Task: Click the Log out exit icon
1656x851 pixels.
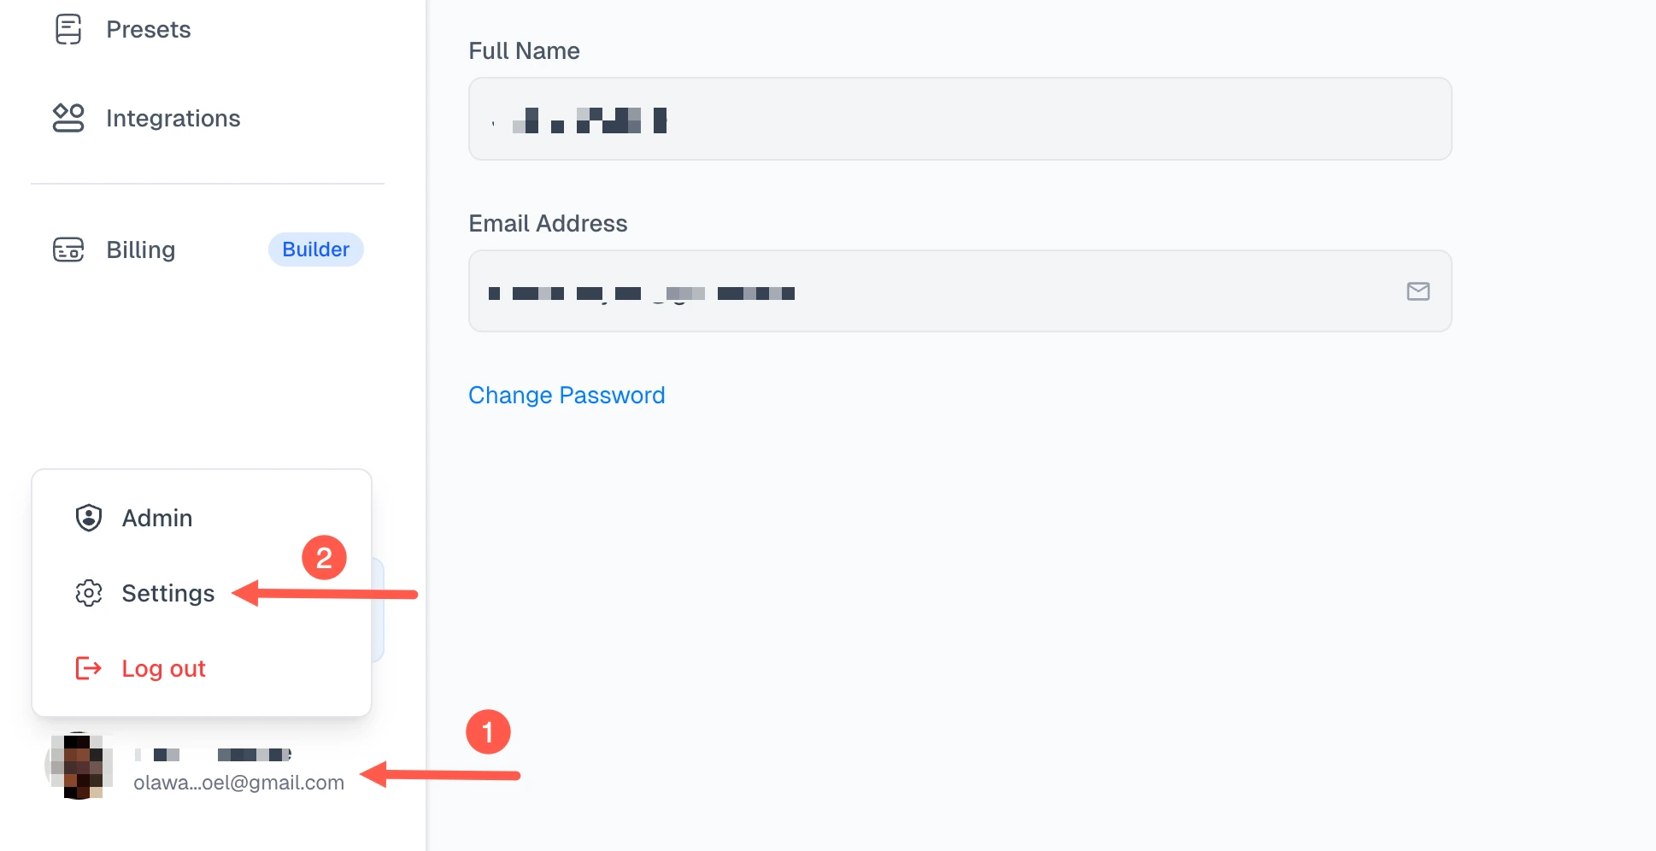Action: click(x=88, y=669)
